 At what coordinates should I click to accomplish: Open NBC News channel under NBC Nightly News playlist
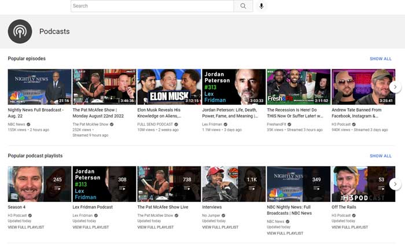tap(275, 222)
